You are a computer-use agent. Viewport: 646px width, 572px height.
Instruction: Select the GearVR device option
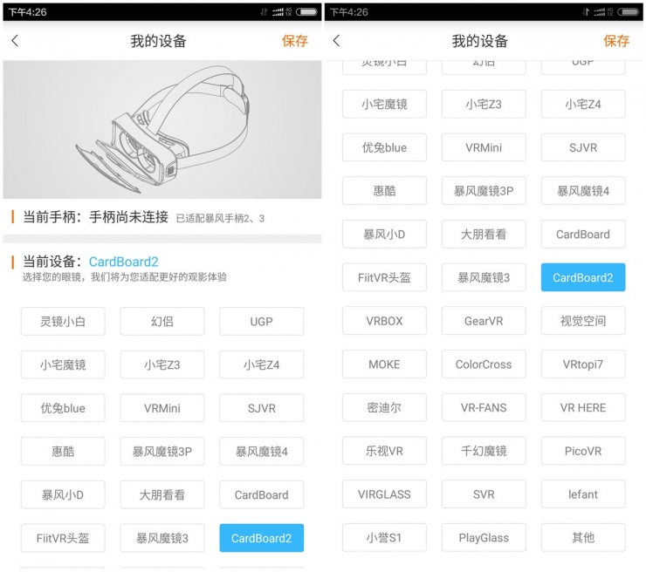(x=484, y=321)
